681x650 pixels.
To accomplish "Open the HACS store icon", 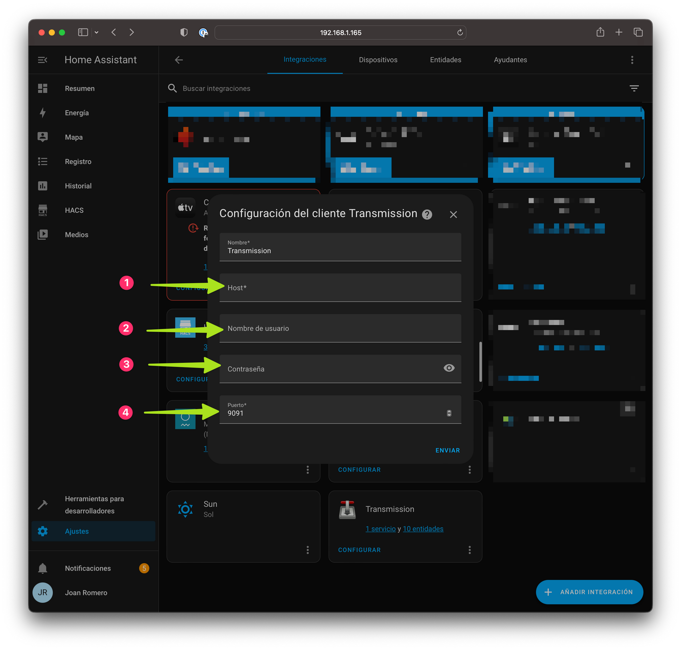I will tap(42, 210).
